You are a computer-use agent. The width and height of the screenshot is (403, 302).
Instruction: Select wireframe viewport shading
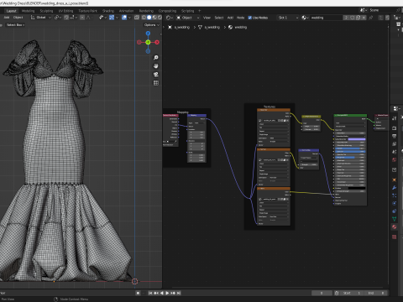tap(144, 18)
